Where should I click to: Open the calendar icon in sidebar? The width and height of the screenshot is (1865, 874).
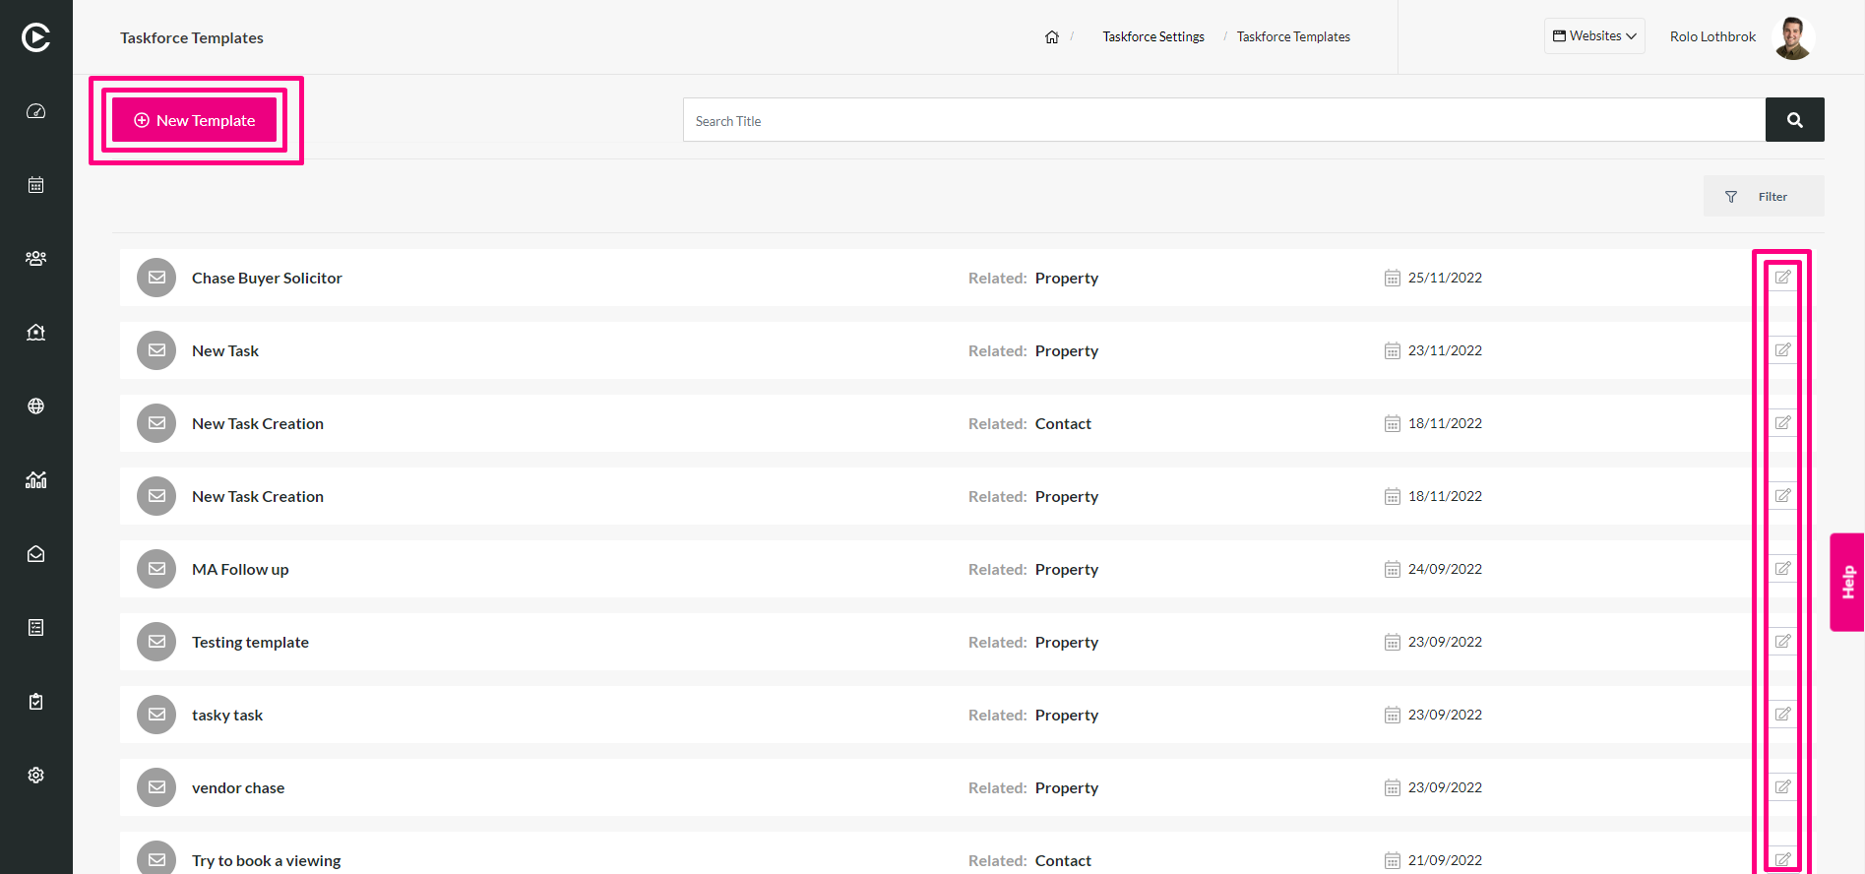click(36, 185)
